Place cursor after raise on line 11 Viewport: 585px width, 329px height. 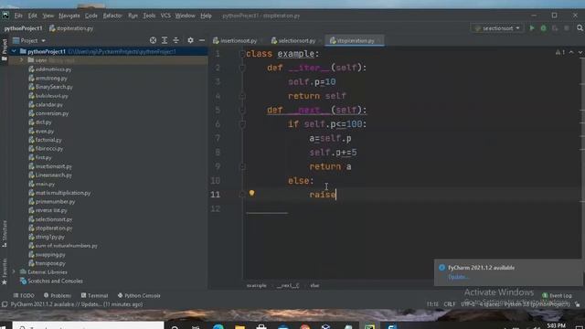click(336, 195)
